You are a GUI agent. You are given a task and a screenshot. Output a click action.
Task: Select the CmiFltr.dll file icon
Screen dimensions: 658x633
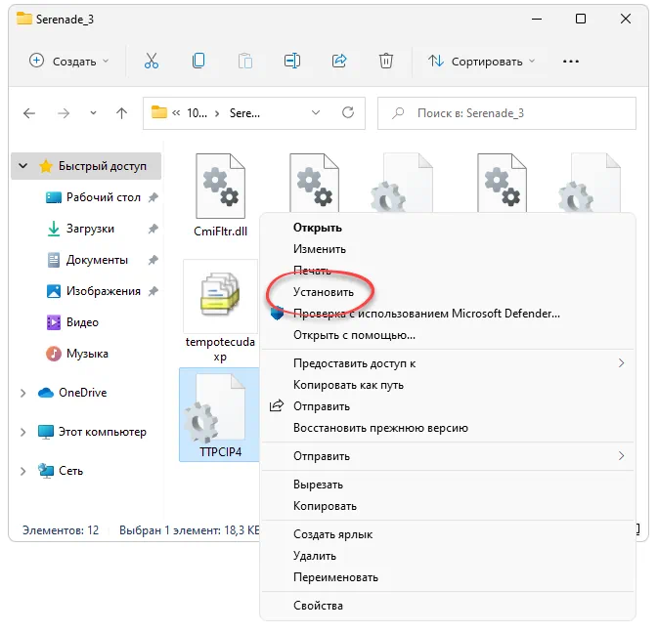click(221, 186)
